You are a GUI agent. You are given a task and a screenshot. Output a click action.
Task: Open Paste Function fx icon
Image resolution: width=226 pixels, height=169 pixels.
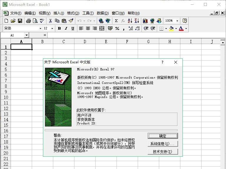pos(123,21)
